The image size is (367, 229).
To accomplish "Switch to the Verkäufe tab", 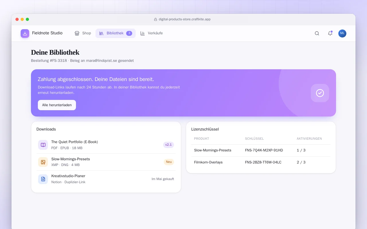I will 152,33.
